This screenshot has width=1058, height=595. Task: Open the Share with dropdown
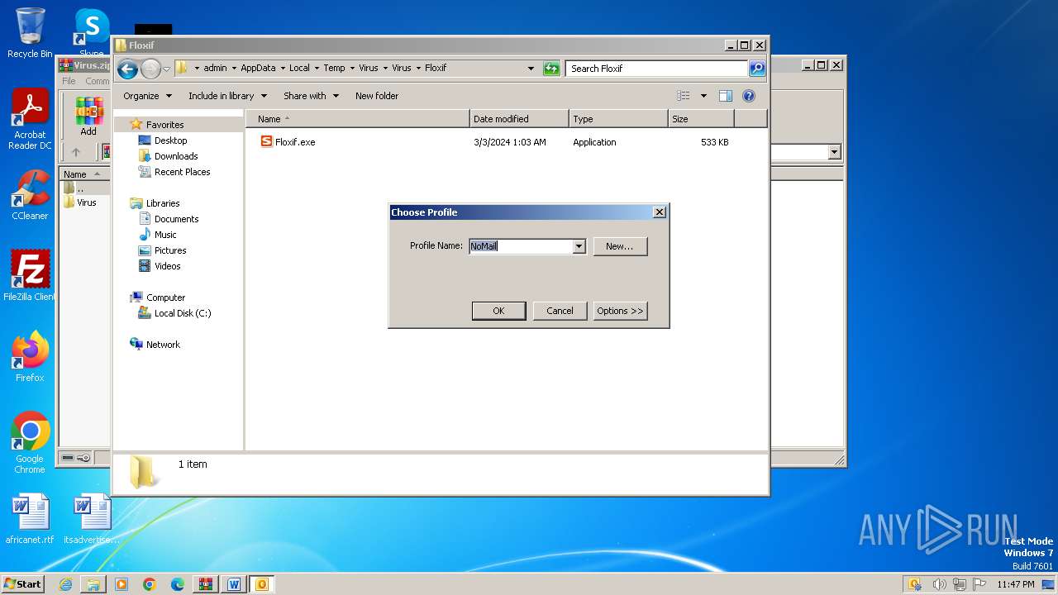[311, 96]
